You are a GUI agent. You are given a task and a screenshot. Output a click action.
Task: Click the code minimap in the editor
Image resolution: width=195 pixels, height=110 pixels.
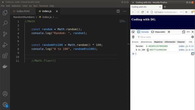(122, 21)
